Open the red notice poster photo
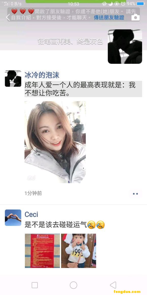The width and height of the screenshot is (147, 295). 42,250
